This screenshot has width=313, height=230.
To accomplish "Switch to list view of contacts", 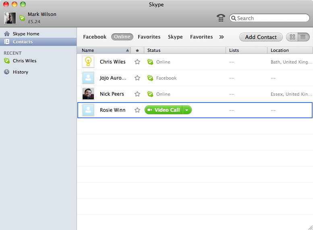I will click(303, 37).
